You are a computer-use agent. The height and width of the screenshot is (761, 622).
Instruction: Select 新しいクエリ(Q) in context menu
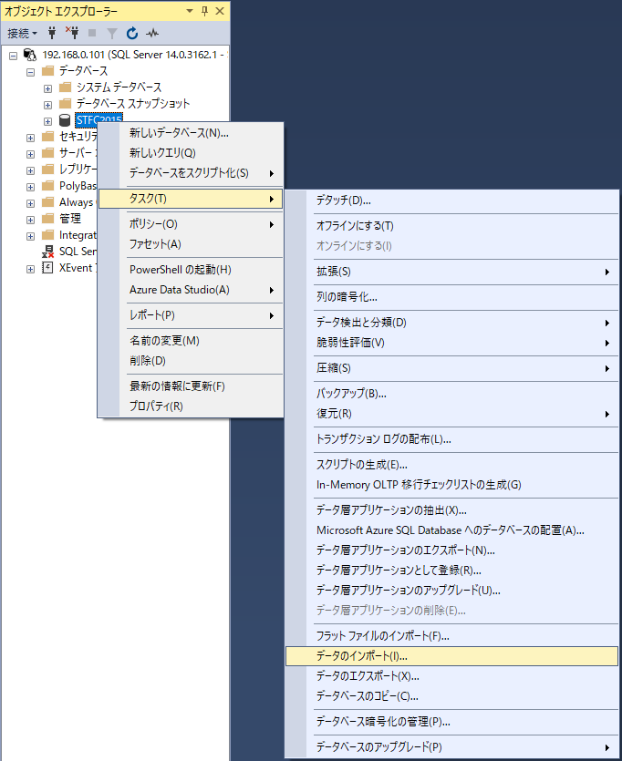pyautogui.click(x=162, y=153)
